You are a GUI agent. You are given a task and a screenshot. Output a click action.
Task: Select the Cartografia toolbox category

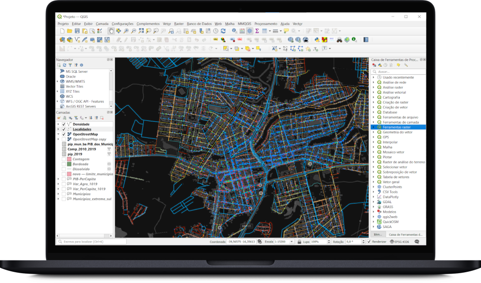tap(391, 97)
